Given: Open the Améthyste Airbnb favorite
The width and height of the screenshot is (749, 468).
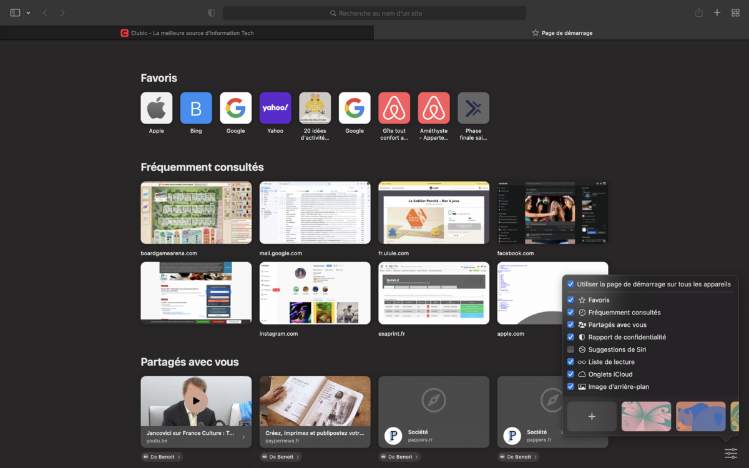Looking at the screenshot, I should click(x=434, y=108).
